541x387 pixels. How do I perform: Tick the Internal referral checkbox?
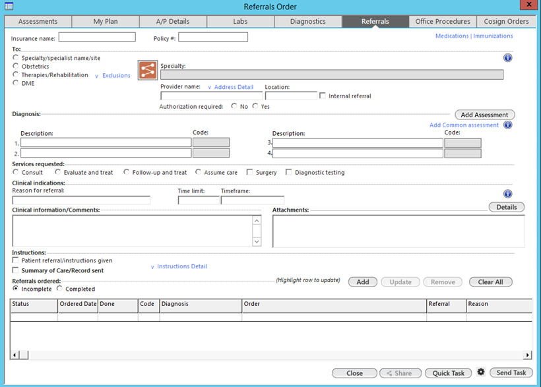tap(323, 96)
